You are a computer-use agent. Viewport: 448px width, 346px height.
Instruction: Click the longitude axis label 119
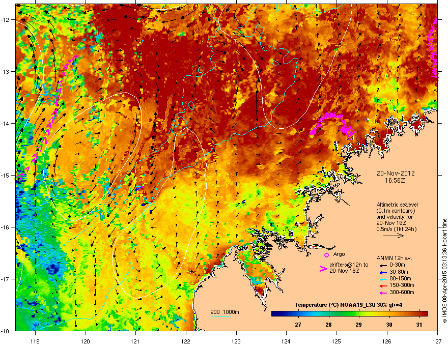point(35,341)
